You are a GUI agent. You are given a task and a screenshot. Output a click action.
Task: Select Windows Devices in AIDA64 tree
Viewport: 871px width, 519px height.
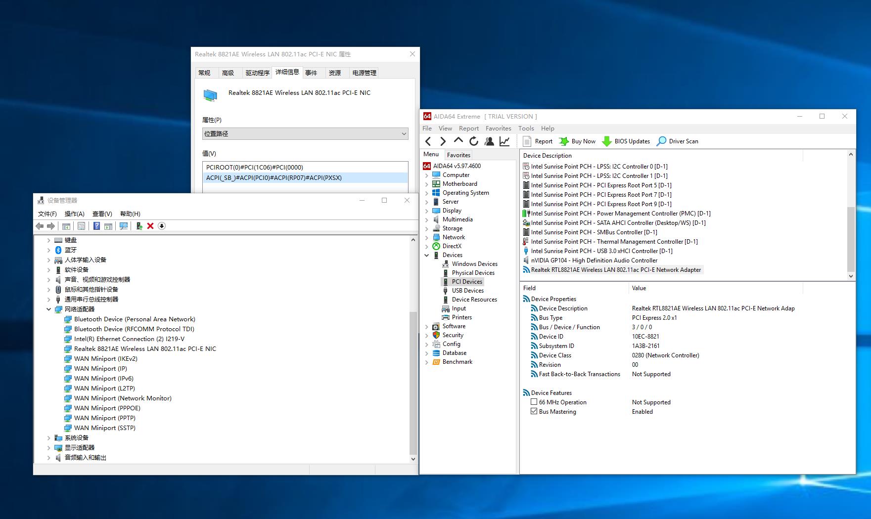tap(474, 264)
